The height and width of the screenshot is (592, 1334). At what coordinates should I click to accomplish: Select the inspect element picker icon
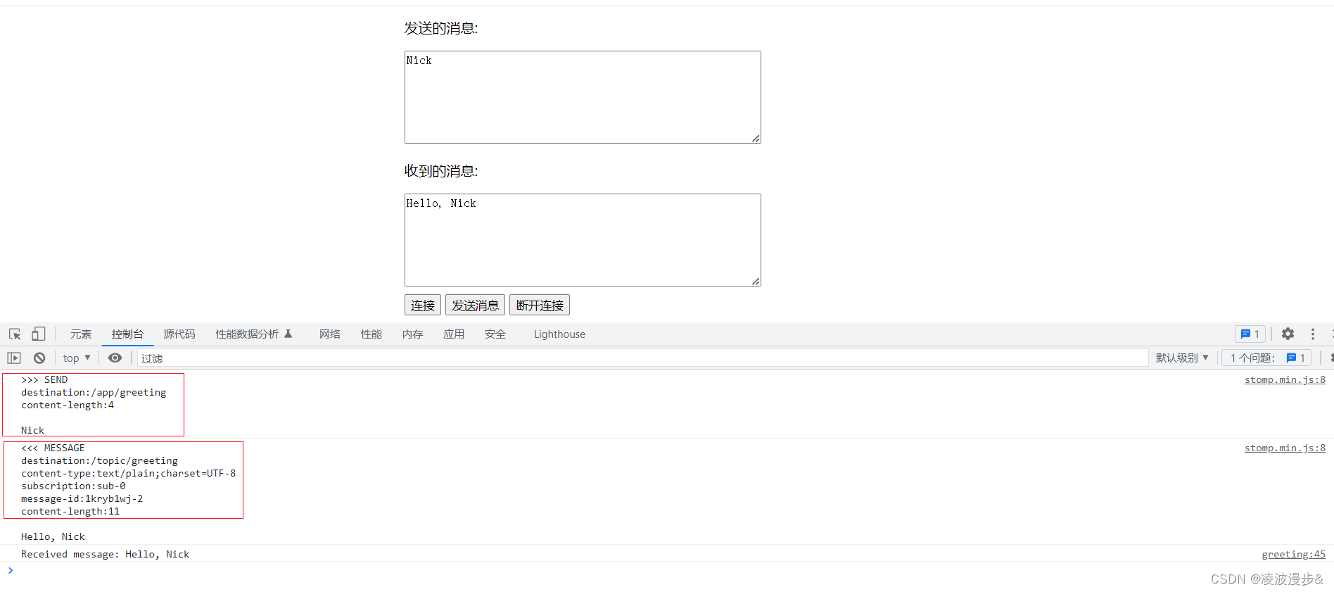pos(15,334)
